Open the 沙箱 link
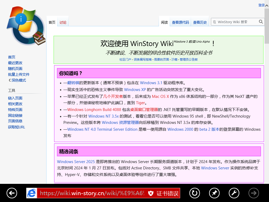 point(174,59)
